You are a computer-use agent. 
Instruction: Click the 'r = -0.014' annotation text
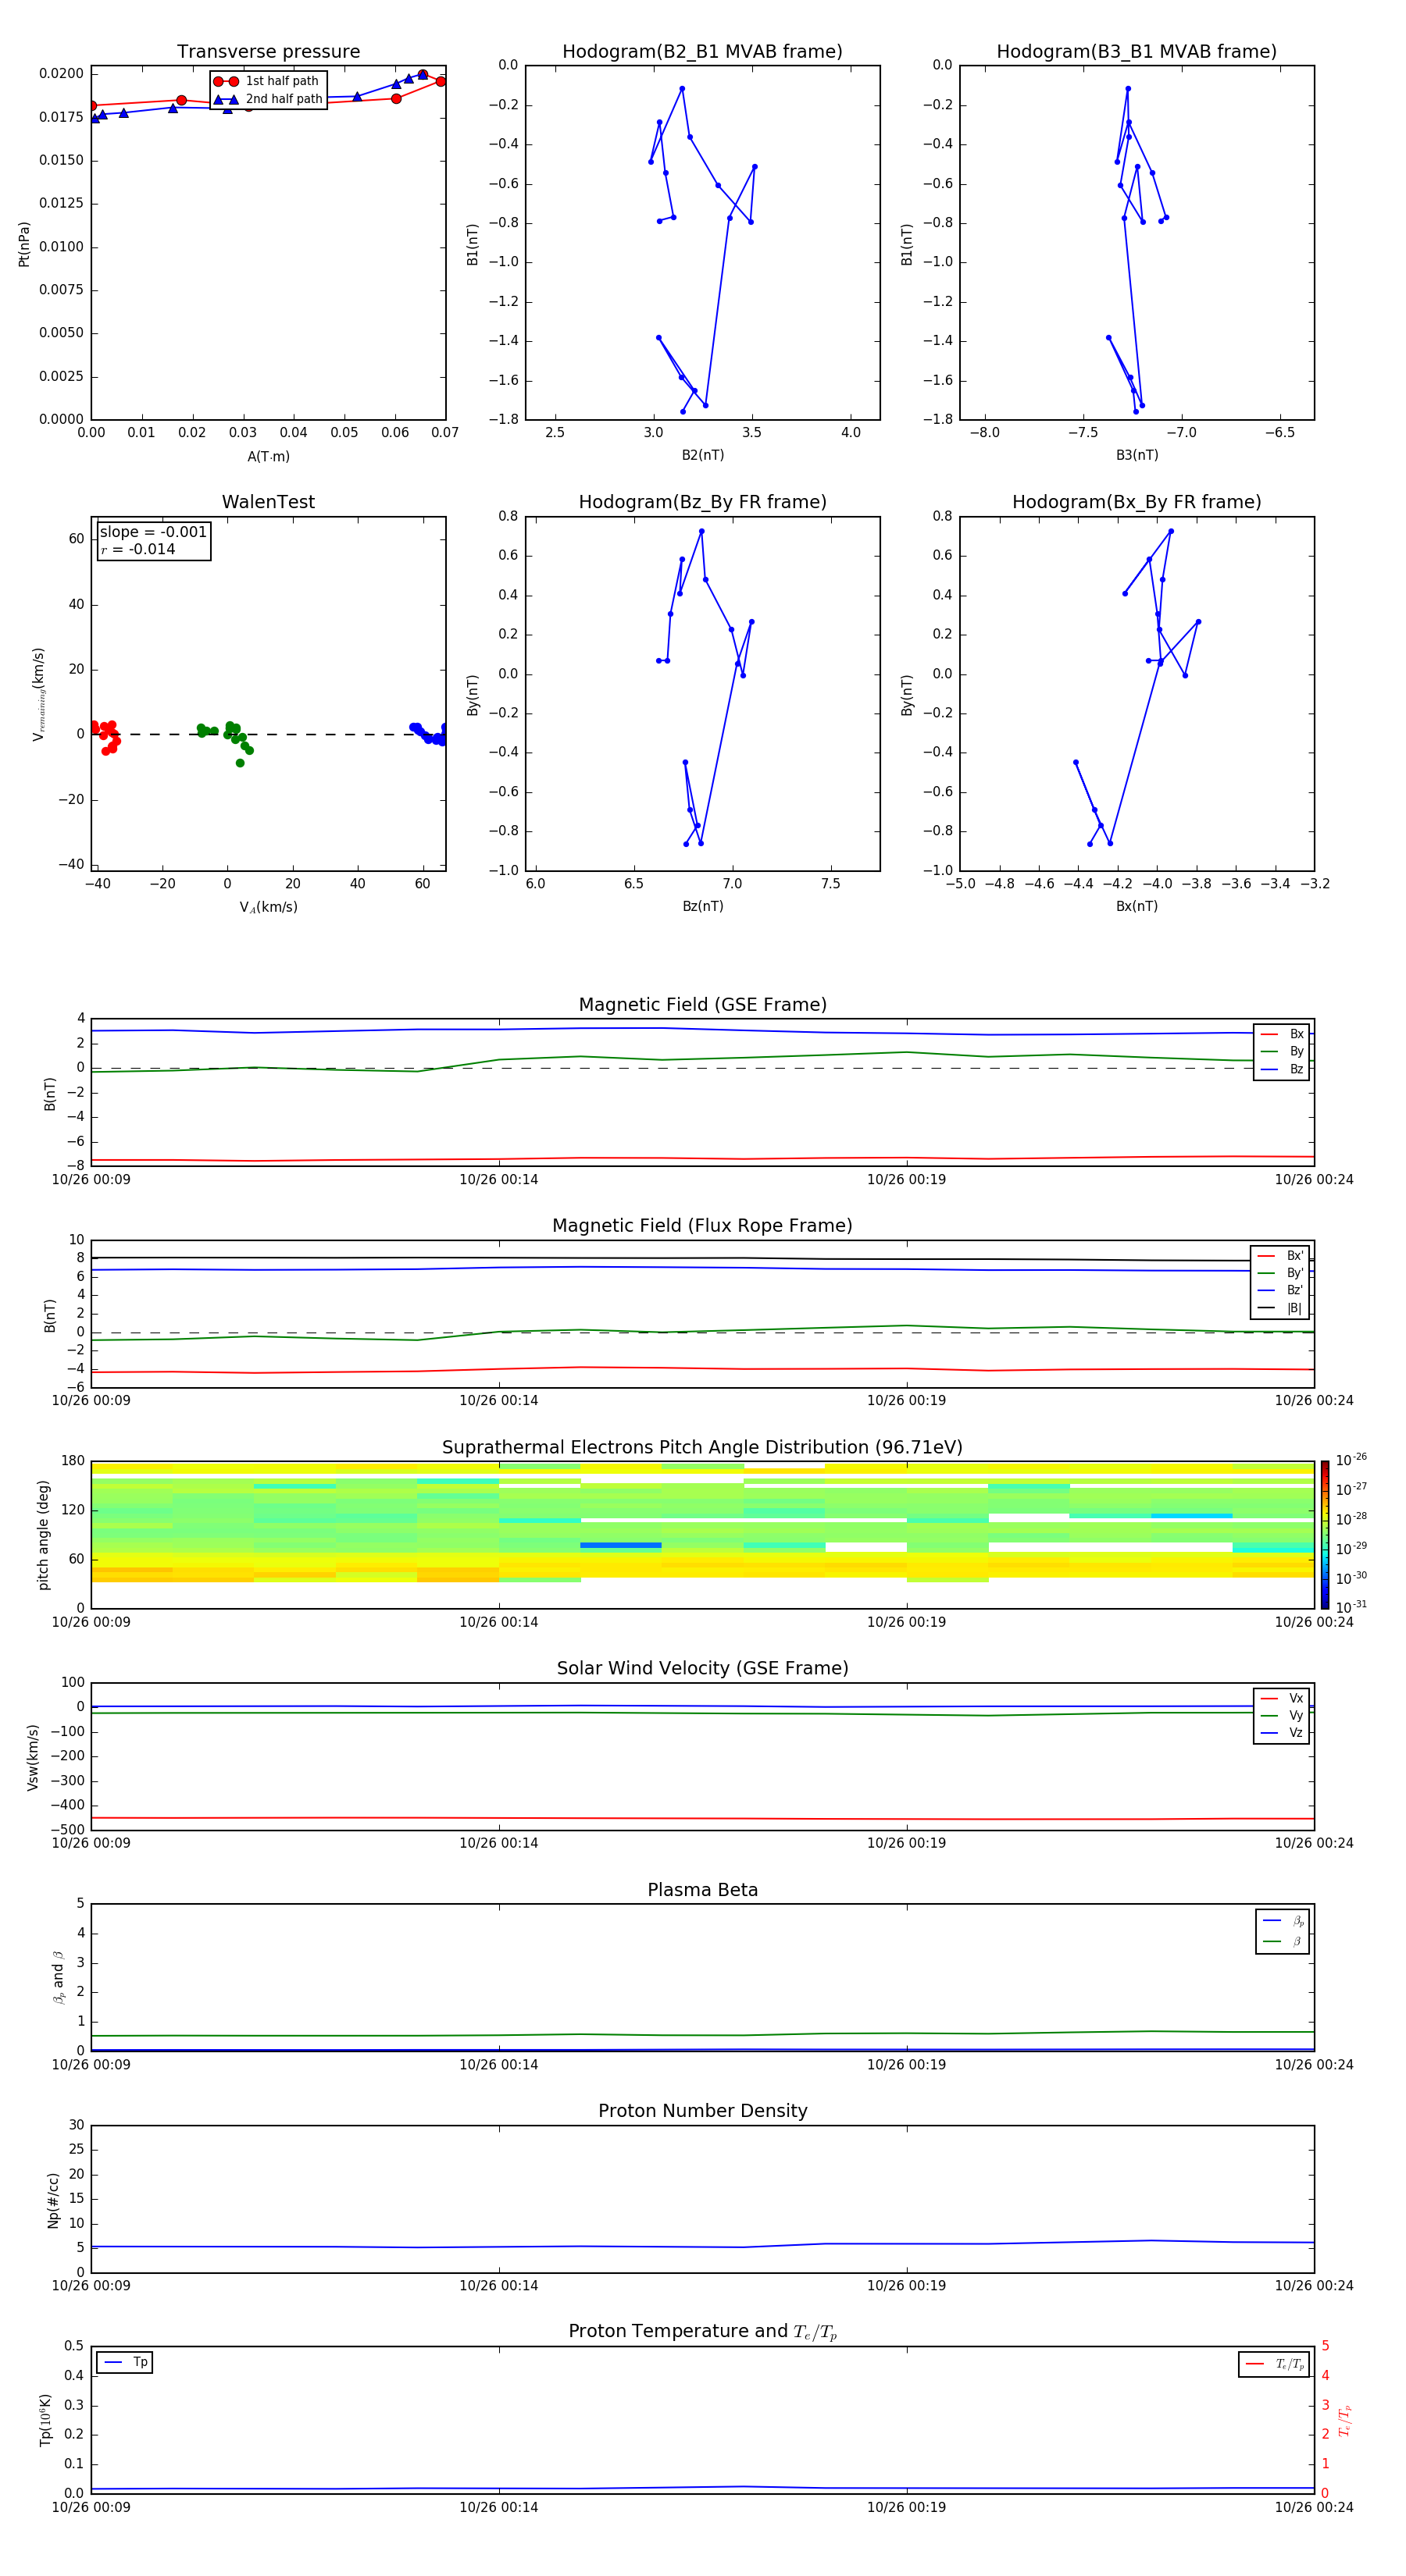coord(138,549)
